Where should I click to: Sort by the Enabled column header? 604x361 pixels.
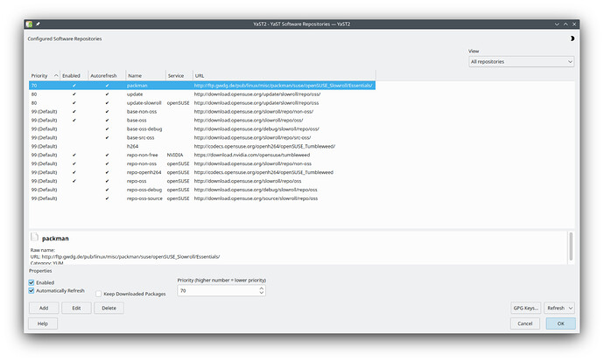74,76
